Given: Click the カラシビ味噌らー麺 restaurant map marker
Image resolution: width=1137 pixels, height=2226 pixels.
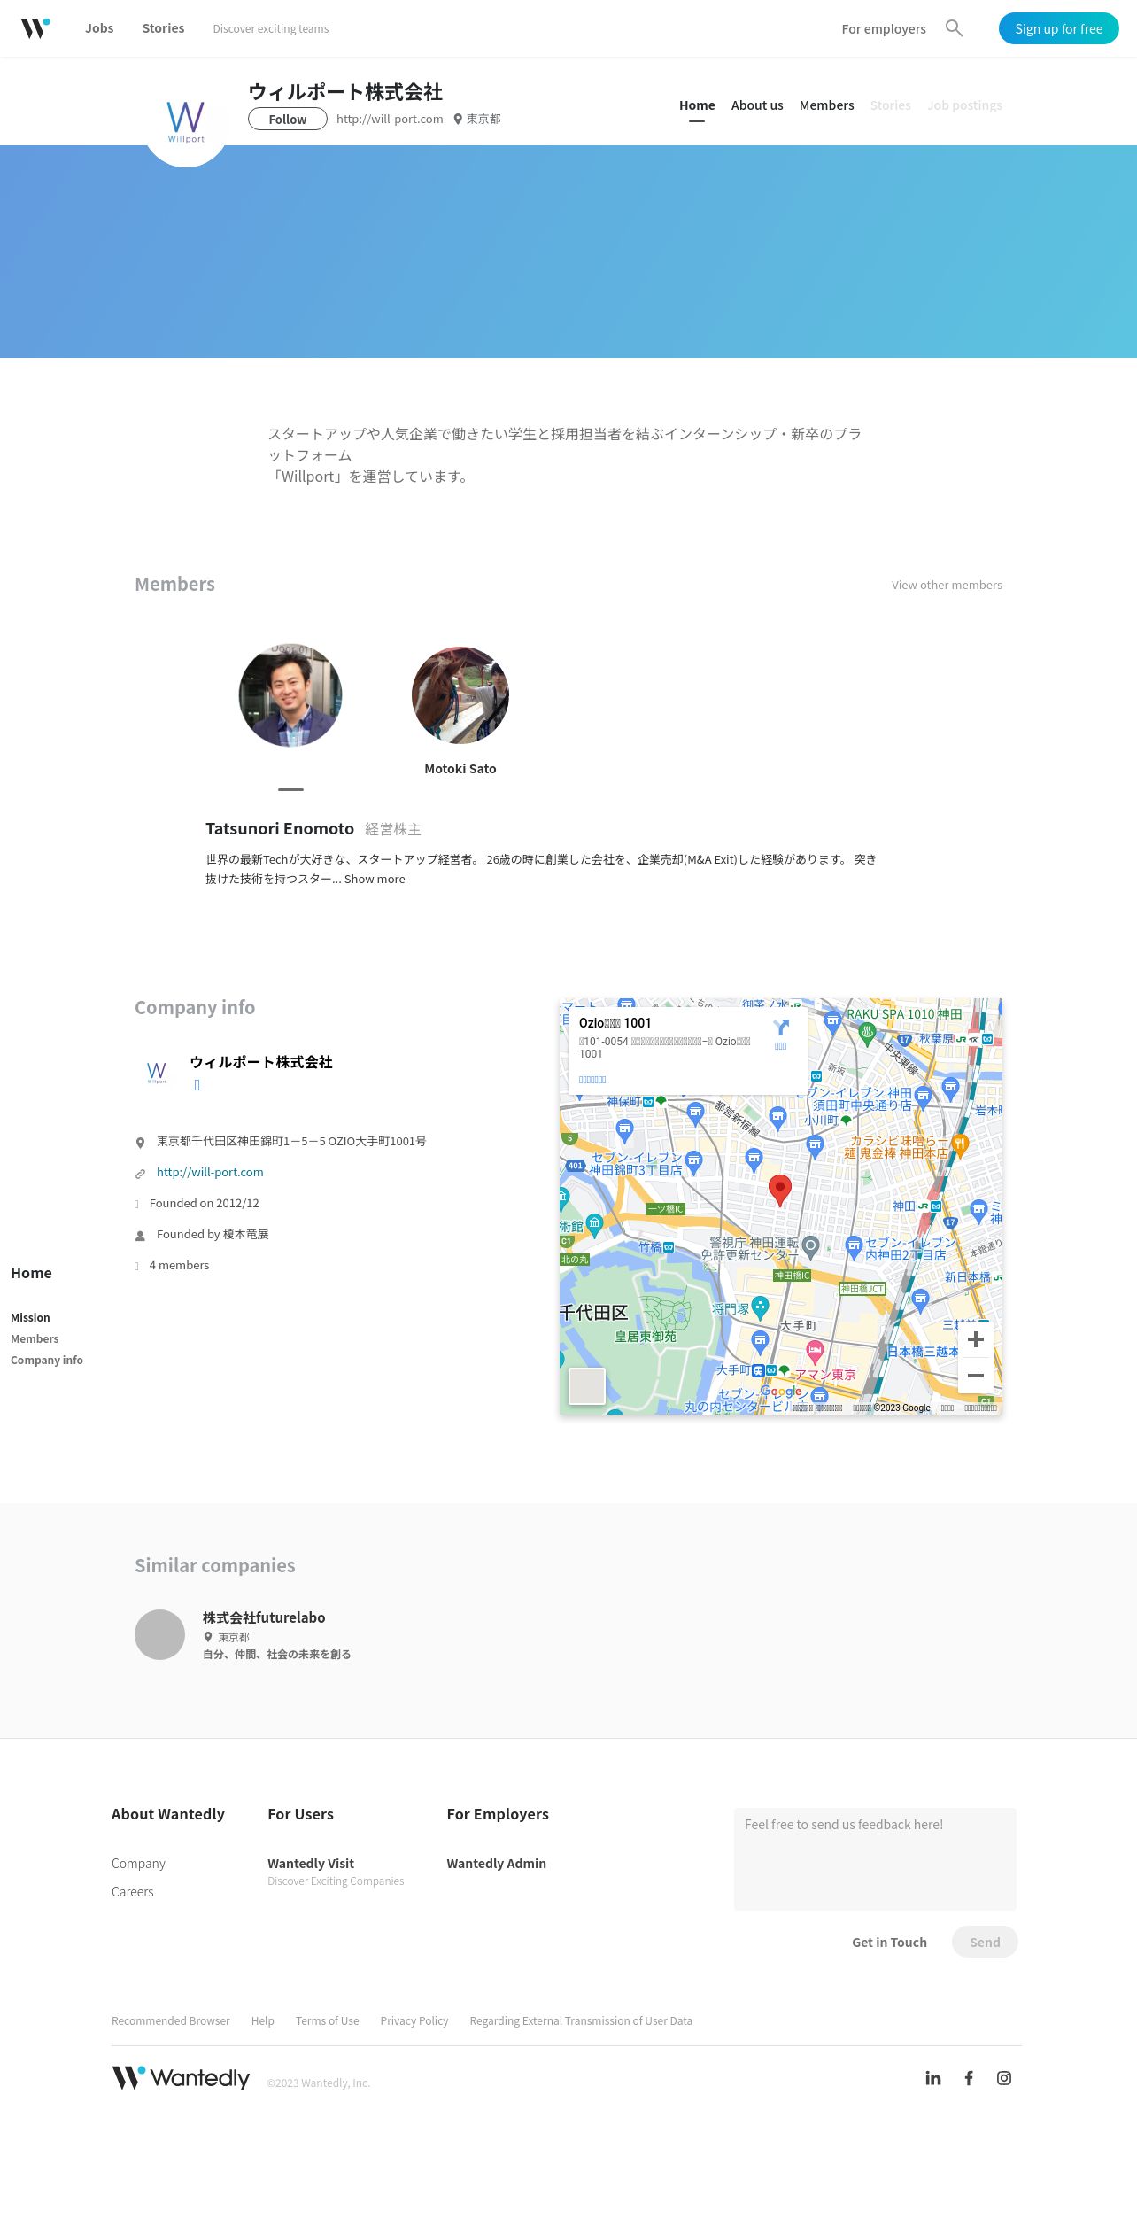Looking at the screenshot, I should pyautogui.click(x=960, y=1145).
